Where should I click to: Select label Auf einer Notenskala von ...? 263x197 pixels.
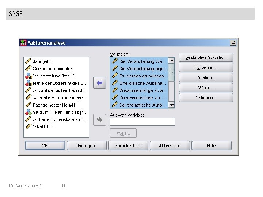(60, 119)
